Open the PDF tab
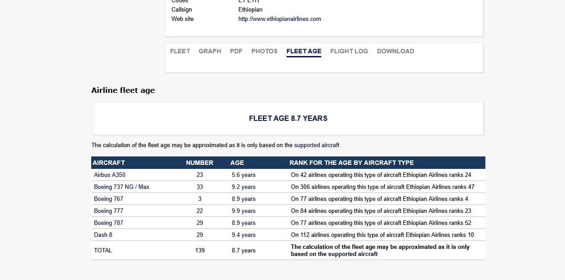Viewport: 565px width, 280px height. 236,51
